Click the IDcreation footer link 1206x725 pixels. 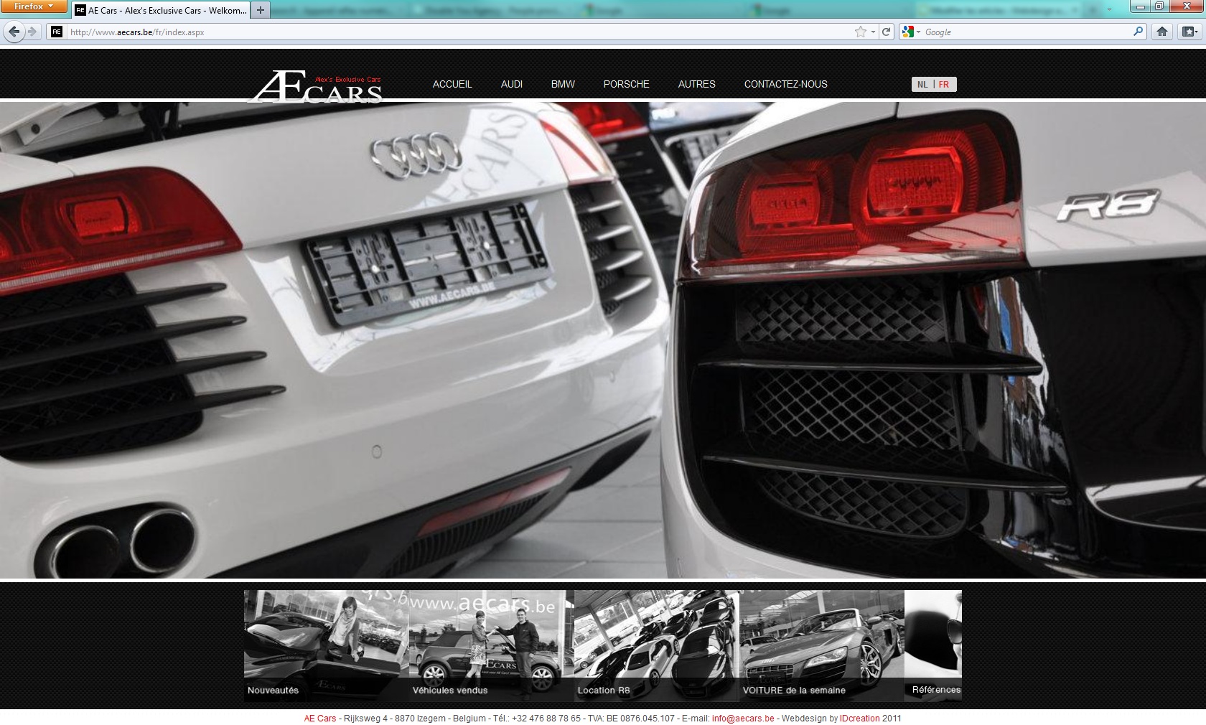(x=860, y=719)
